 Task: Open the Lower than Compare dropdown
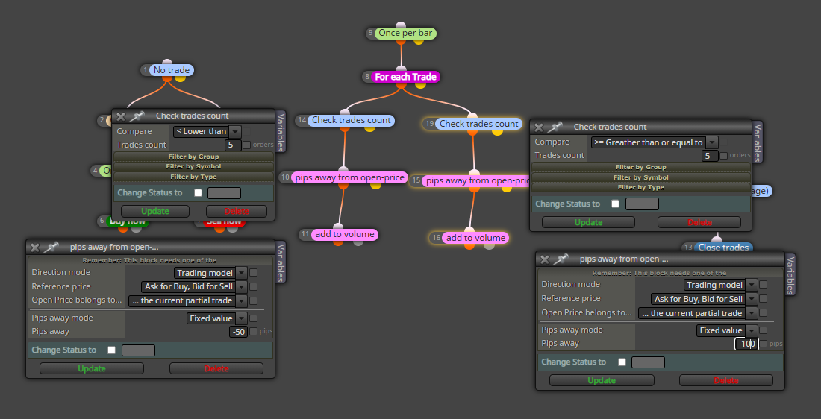click(x=207, y=131)
